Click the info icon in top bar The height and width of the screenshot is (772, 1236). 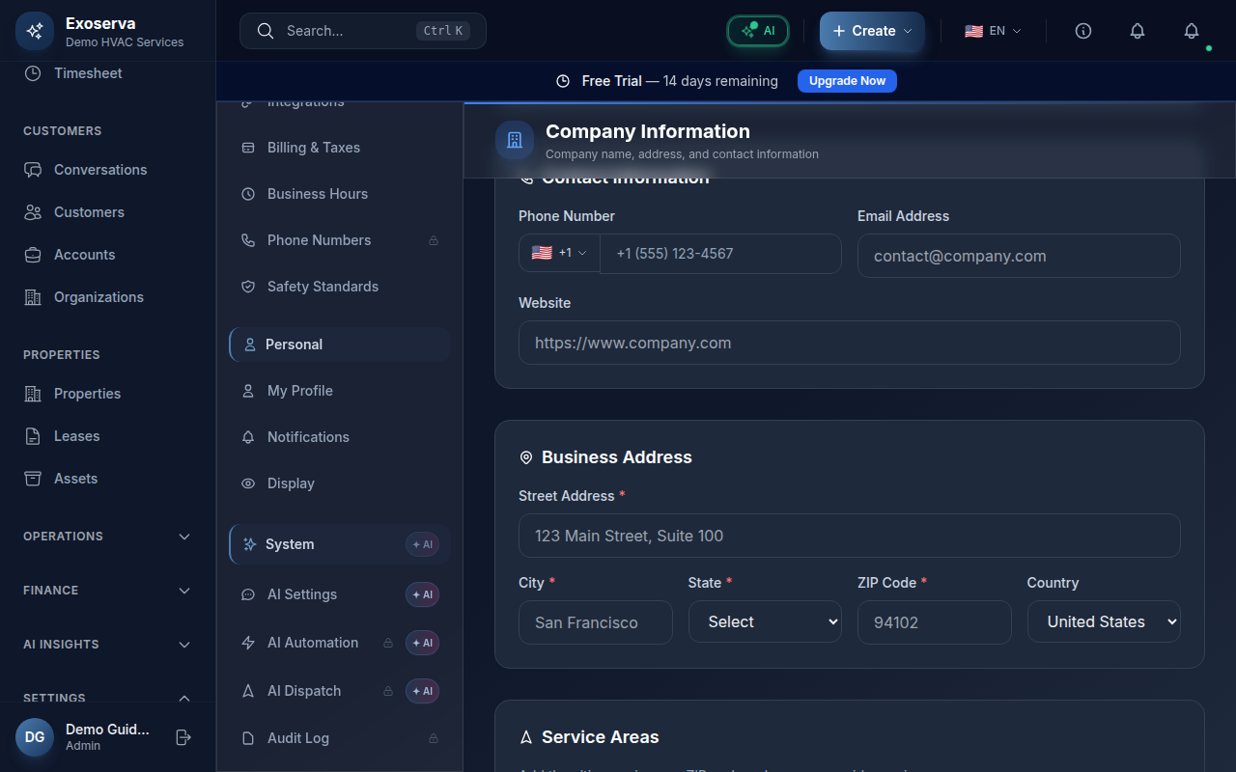click(x=1083, y=31)
